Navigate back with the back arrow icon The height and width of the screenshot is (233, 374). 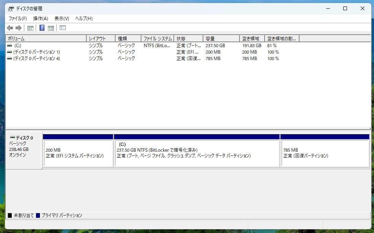pyautogui.click(x=10, y=27)
